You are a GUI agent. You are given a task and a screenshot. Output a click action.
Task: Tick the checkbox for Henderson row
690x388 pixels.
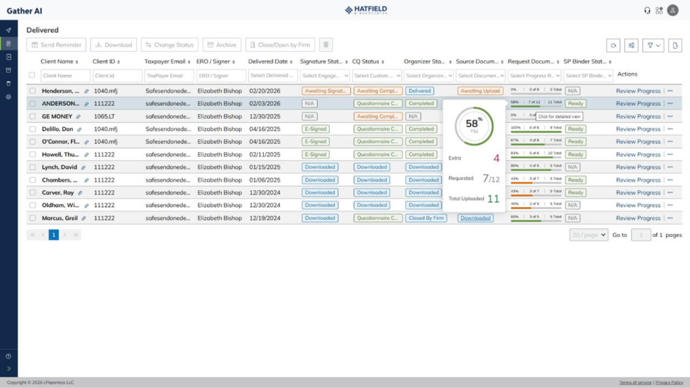(x=32, y=91)
